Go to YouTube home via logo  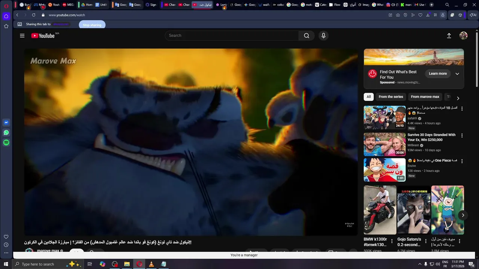coord(43,35)
